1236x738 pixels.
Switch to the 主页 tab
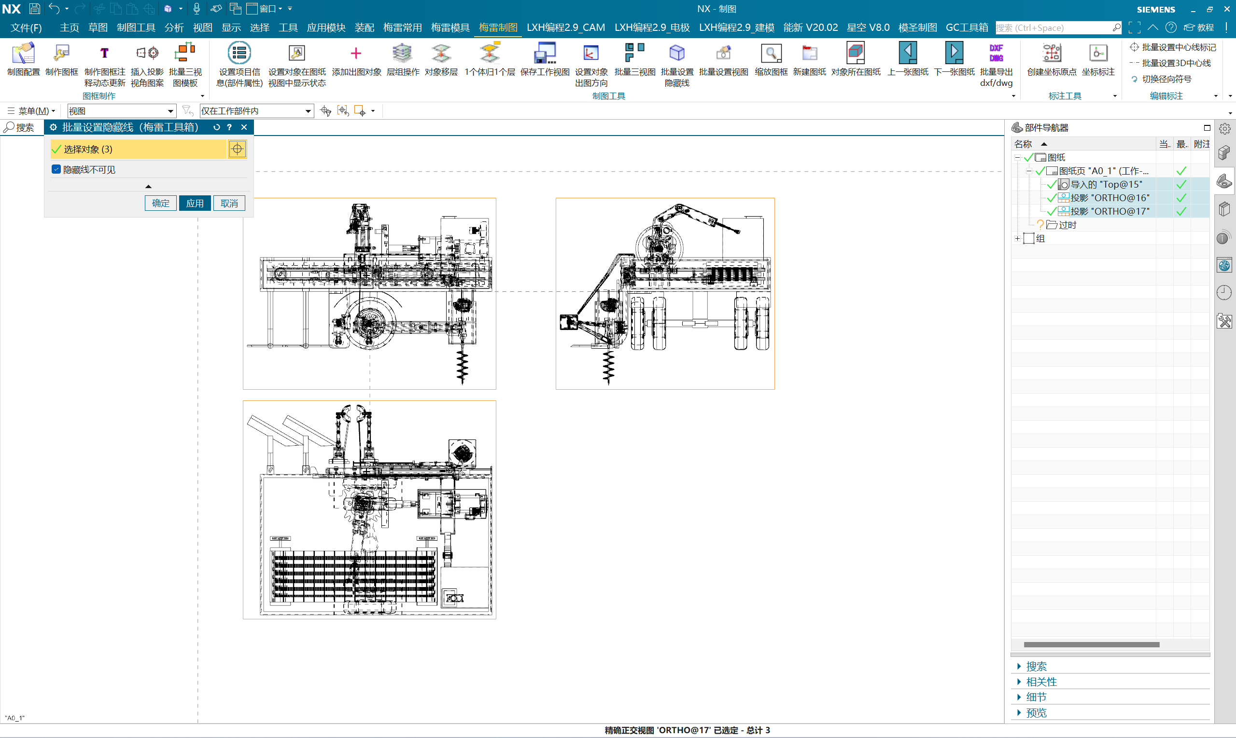pyautogui.click(x=69, y=27)
